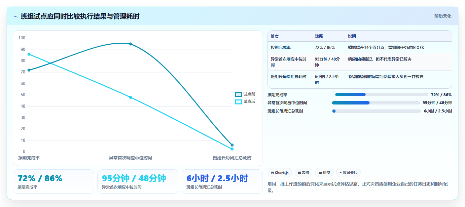Click the 数据卡片 sparkle icon

[x=340, y=173]
